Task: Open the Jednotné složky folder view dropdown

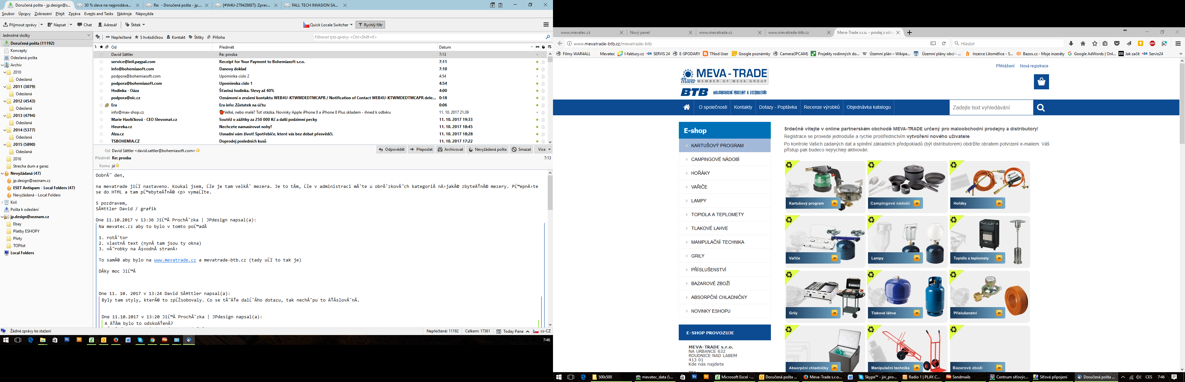Action: (89, 35)
